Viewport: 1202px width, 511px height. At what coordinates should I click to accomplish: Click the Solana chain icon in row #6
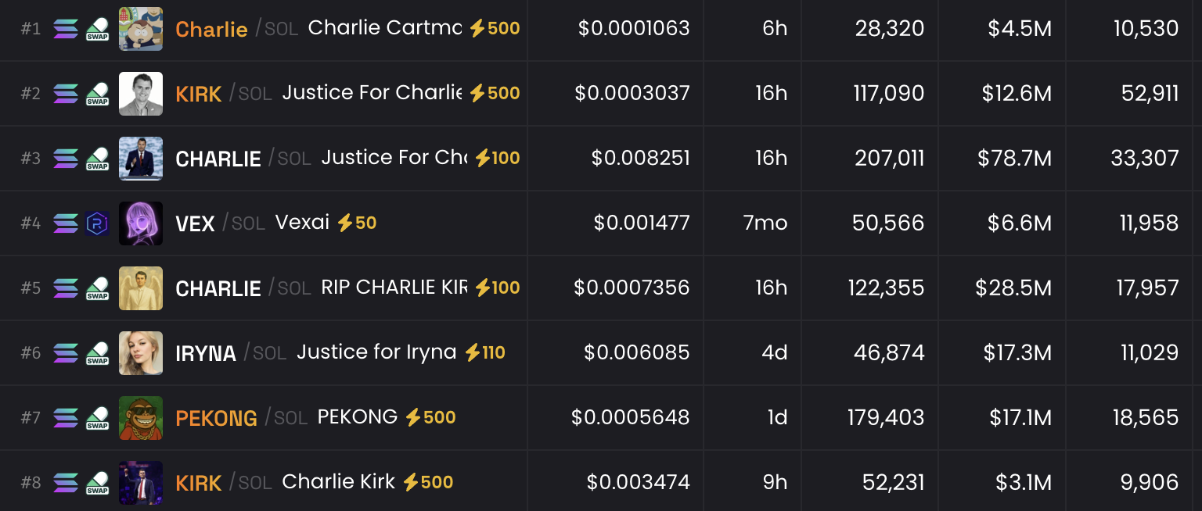point(66,353)
